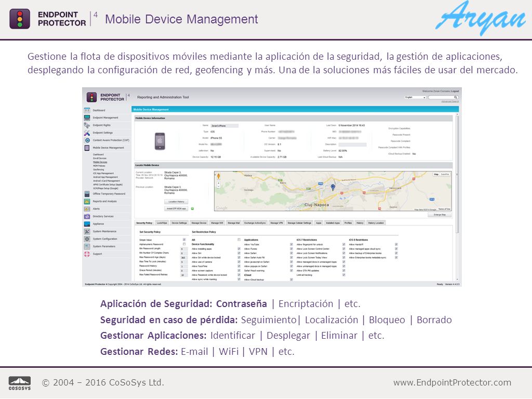Click www.EndpointProtector.com in slide footer
532x399 pixels.
(x=453, y=383)
